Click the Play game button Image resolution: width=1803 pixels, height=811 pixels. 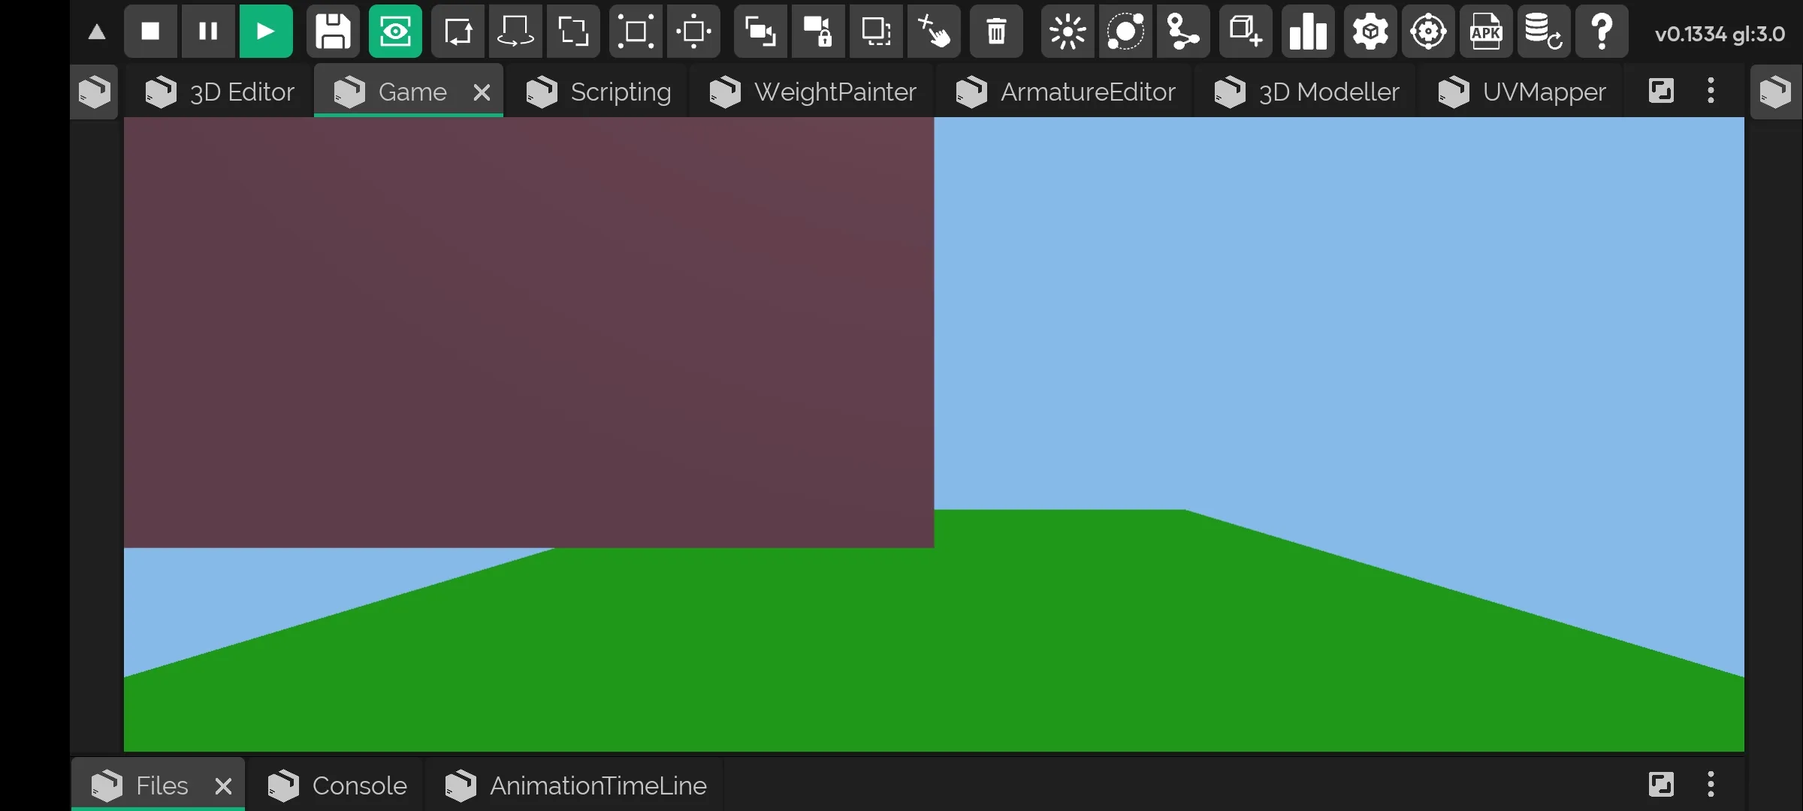[x=267, y=31]
